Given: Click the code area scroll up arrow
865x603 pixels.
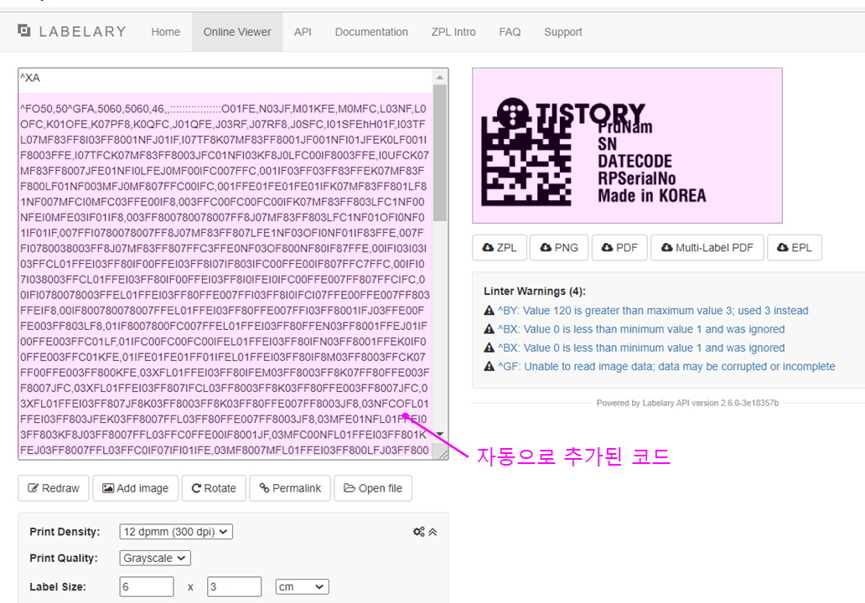Looking at the screenshot, I should point(440,77).
